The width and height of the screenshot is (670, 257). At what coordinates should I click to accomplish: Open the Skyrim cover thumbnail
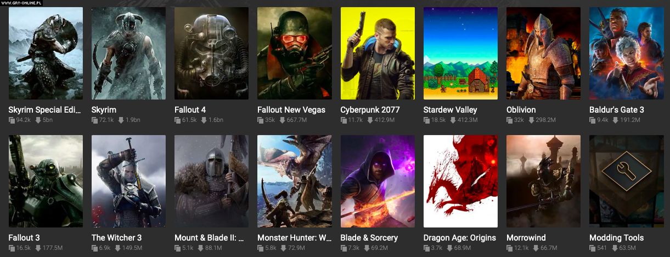tap(128, 53)
